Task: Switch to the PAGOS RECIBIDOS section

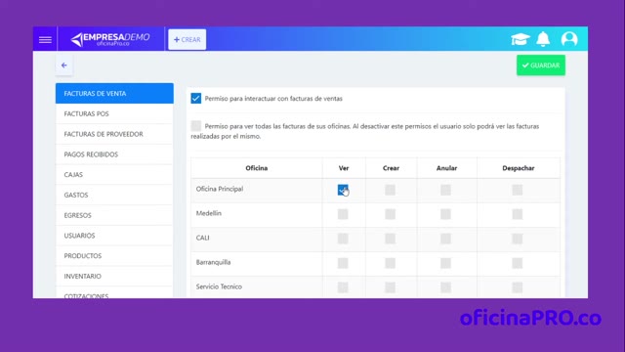Action: 114,154
